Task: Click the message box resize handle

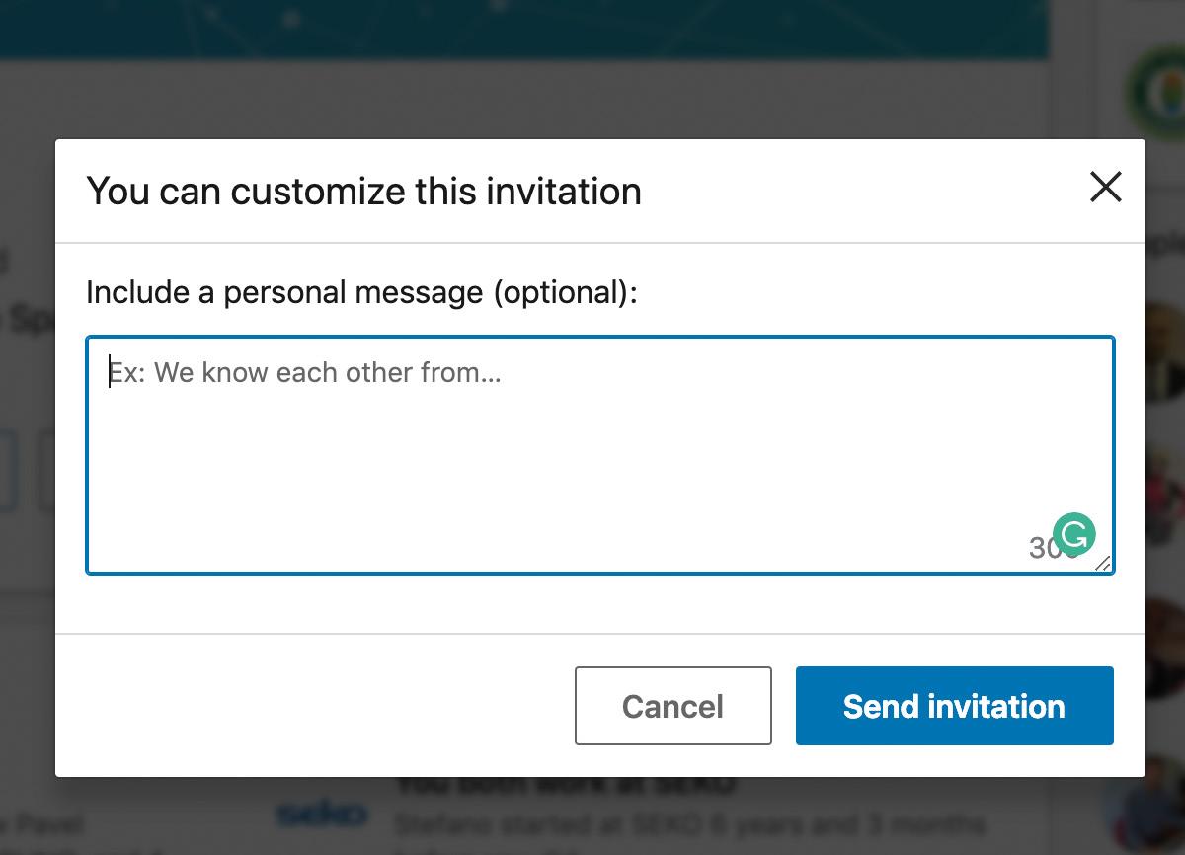Action: (1102, 563)
